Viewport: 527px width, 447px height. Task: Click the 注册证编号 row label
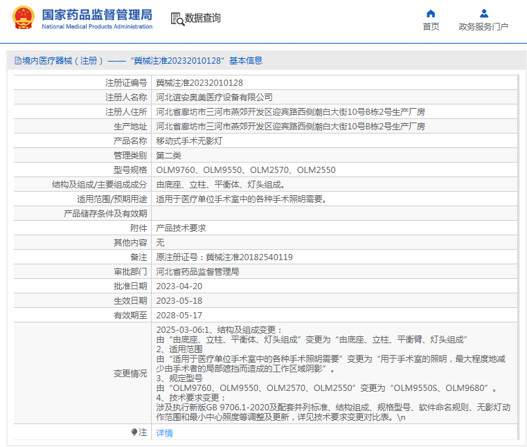(126, 83)
